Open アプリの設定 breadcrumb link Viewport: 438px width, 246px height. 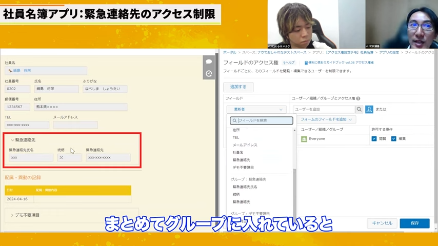tap(389, 52)
